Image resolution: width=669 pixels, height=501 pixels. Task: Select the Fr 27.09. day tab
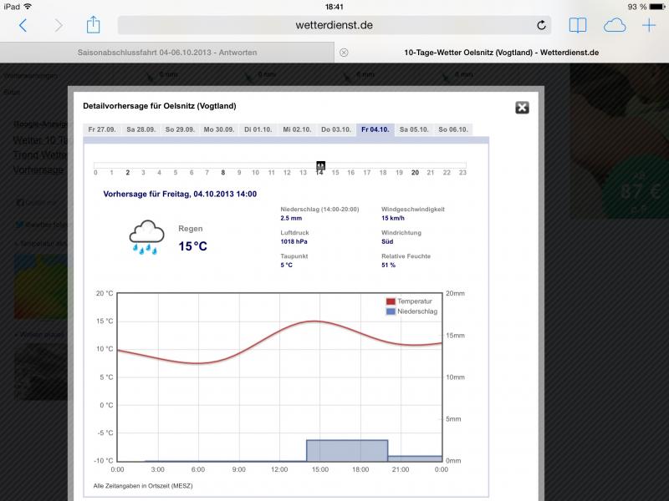pos(100,129)
